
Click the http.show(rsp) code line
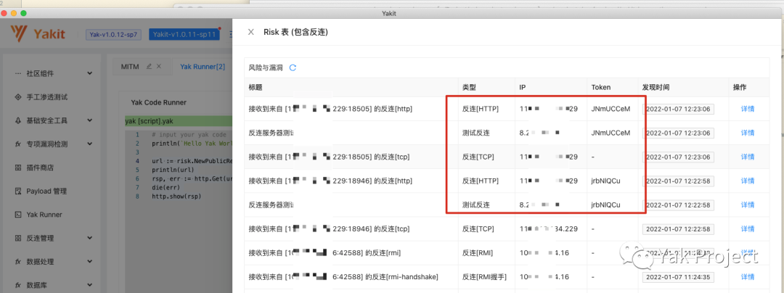pyautogui.click(x=175, y=196)
